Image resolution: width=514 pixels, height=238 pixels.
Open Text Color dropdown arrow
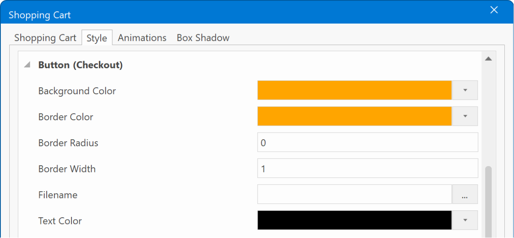tap(465, 220)
